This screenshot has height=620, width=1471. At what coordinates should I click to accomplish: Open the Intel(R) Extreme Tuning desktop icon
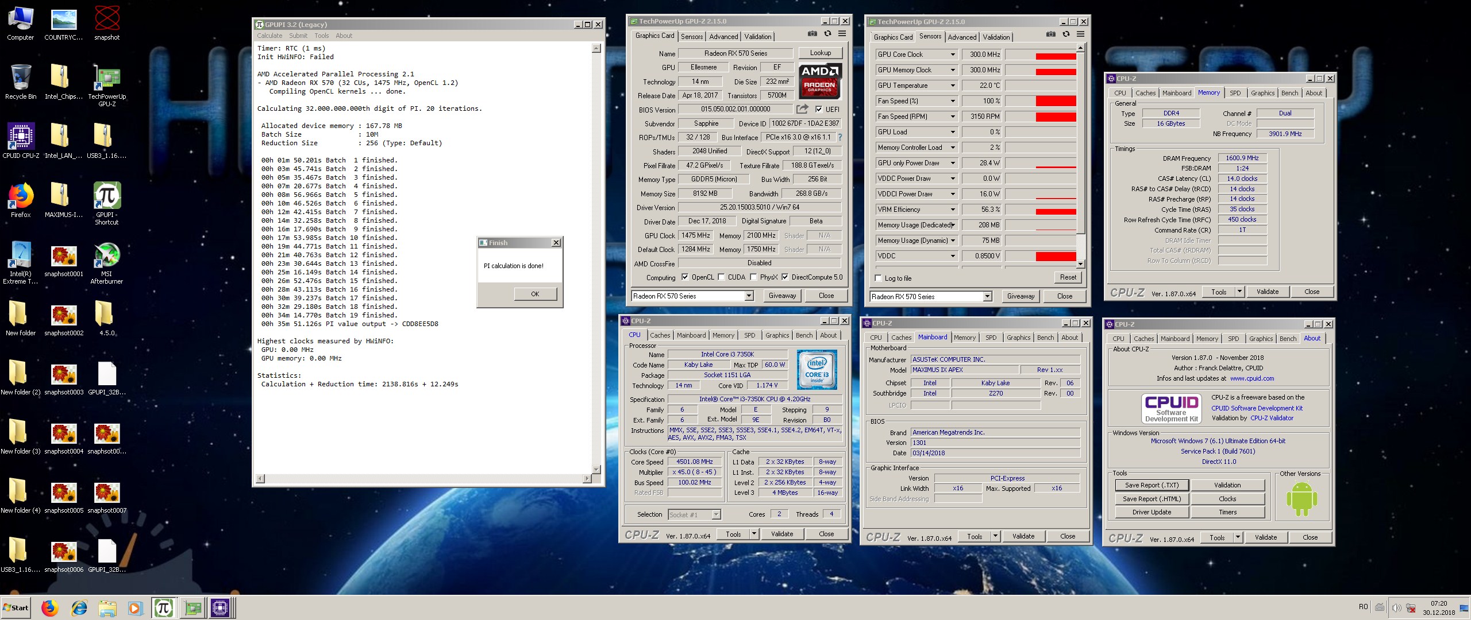click(21, 263)
